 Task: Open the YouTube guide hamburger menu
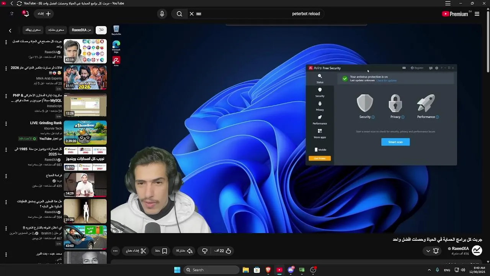coord(477,14)
